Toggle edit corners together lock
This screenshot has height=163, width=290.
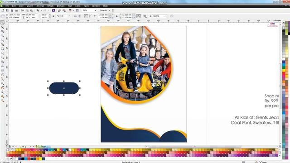point(117,16)
